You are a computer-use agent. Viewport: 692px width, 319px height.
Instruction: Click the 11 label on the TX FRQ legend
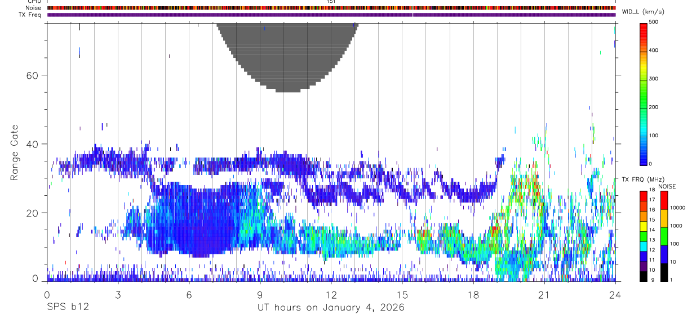tap(651, 260)
